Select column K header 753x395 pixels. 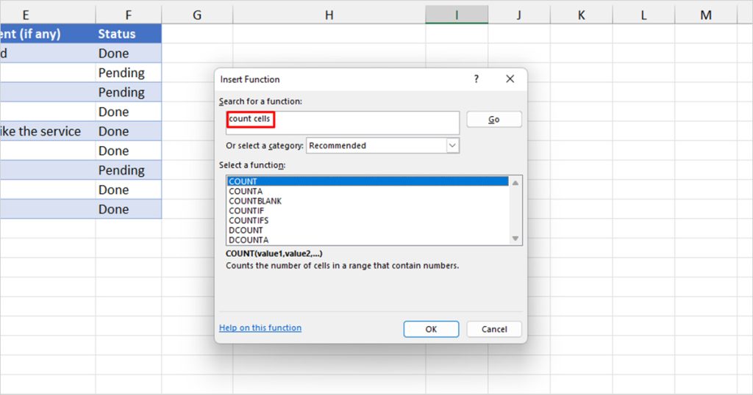[x=581, y=15]
